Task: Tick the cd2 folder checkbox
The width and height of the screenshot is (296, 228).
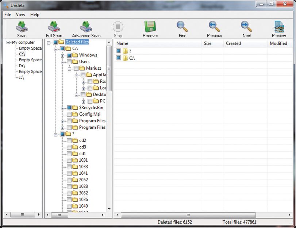Action: (x=69, y=140)
